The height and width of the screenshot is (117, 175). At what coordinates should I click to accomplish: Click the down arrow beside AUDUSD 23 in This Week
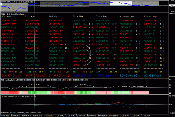[92, 41]
